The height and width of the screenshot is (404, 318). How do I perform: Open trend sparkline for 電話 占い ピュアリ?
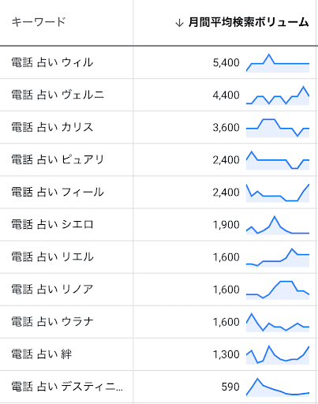(x=278, y=160)
